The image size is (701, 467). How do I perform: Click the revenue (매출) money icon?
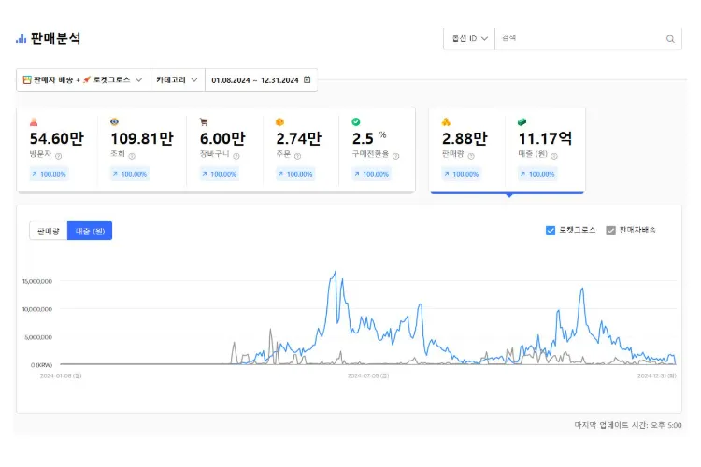522,121
